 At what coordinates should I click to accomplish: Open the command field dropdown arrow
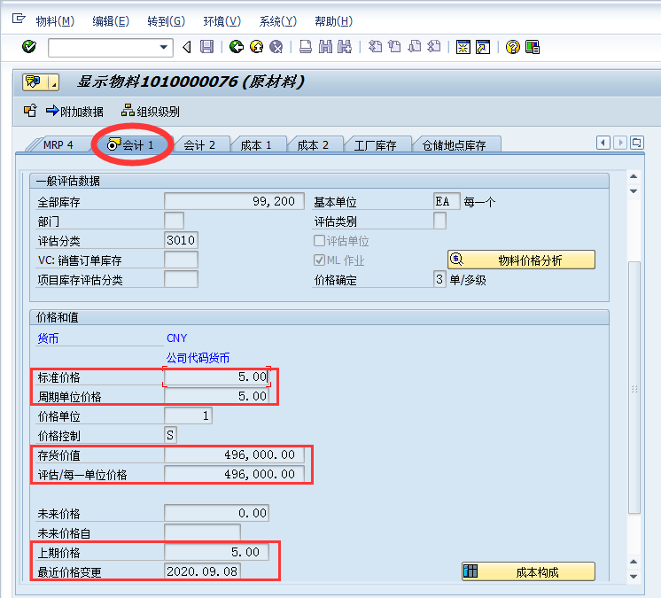(164, 47)
